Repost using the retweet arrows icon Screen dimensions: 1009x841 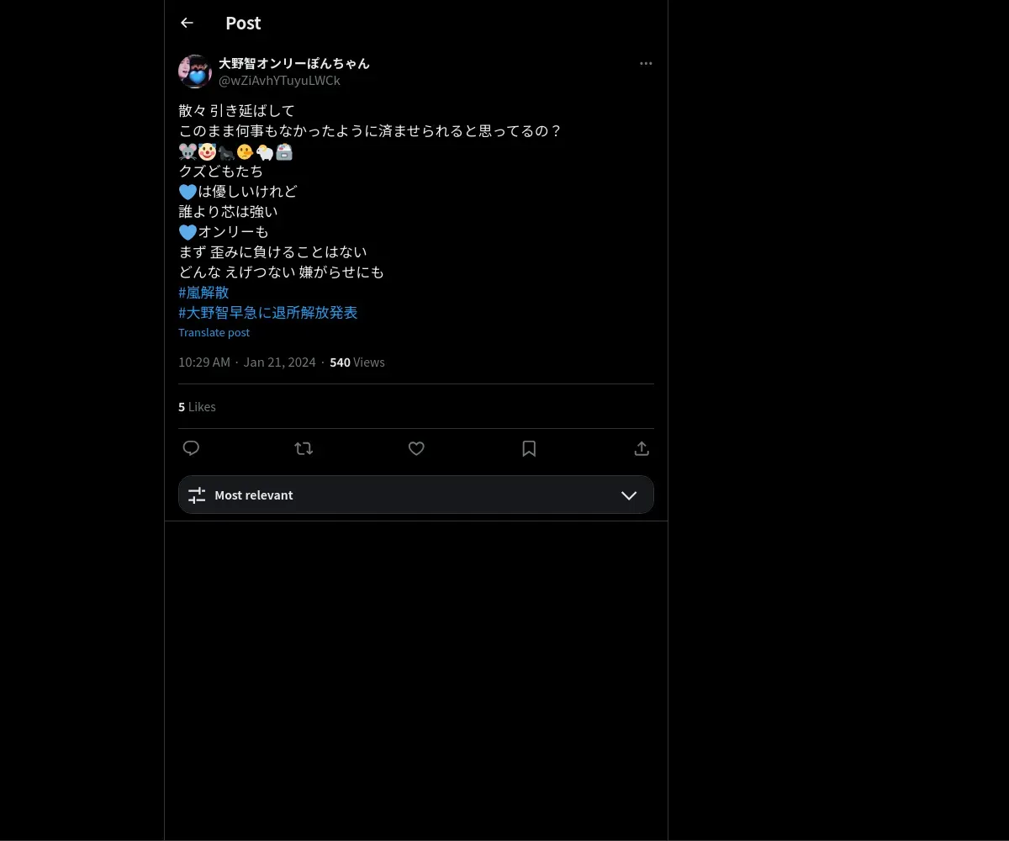coord(304,448)
